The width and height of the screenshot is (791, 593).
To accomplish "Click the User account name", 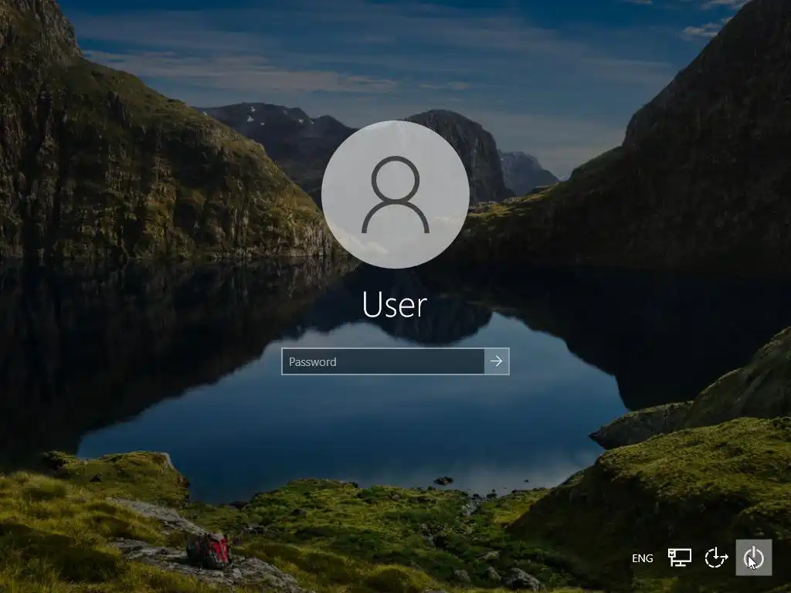I will (395, 305).
